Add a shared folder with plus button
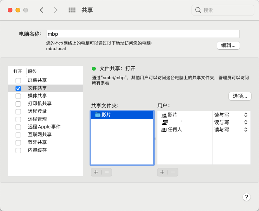The height and width of the screenshot is (211, 259). 96,172
